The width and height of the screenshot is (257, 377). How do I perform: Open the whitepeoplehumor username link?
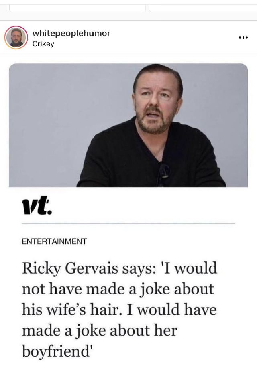(x=71, y=34)
